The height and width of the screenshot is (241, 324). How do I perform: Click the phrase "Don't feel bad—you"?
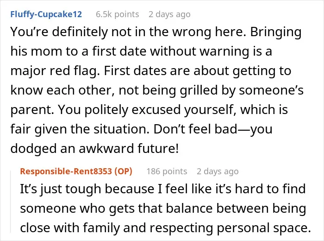tap(213, 129)
